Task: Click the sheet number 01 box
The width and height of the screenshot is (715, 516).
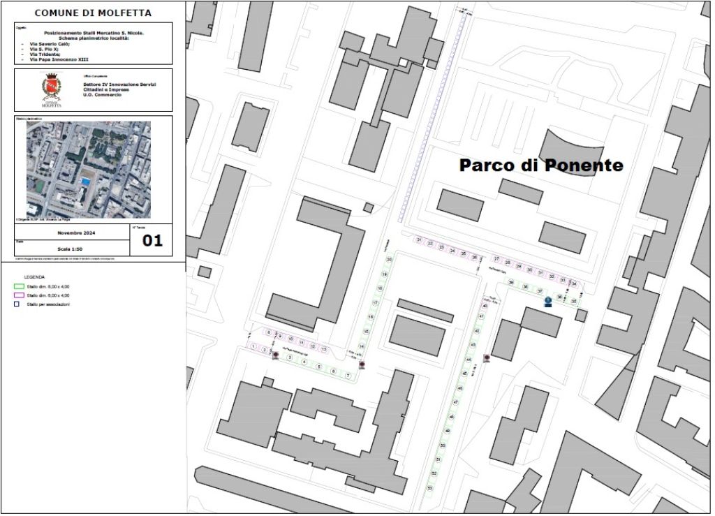Action: pyautogui.click(x=152, y=241)
